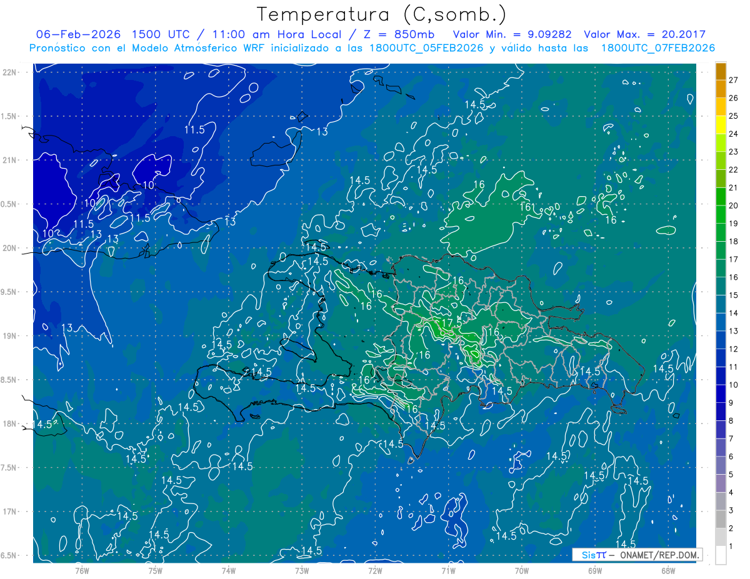The height and width of the screenshot is (579, 750).
Task: Click the "68W" longitude axis label
Action: point(668,571)
